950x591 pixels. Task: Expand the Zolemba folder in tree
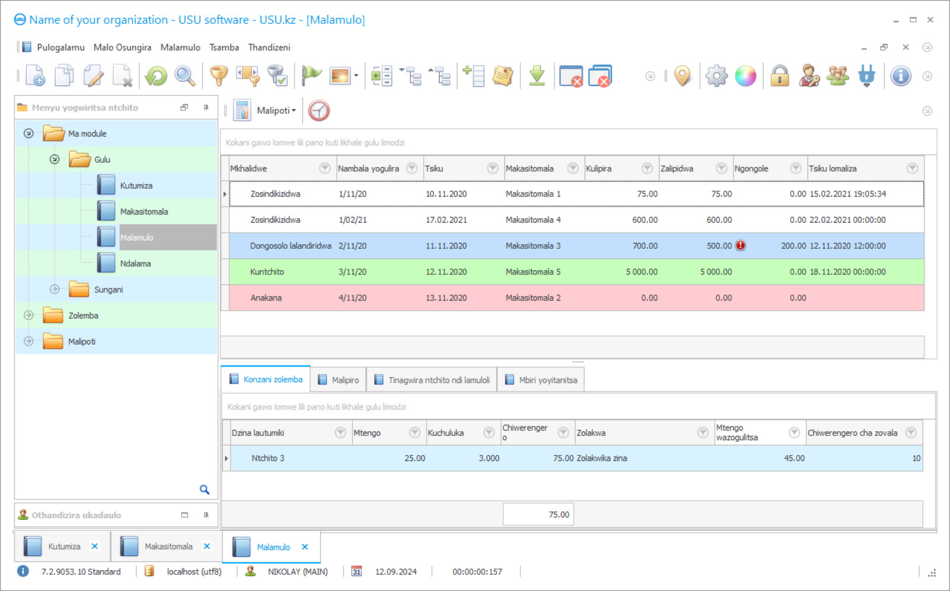pos(29,315)
